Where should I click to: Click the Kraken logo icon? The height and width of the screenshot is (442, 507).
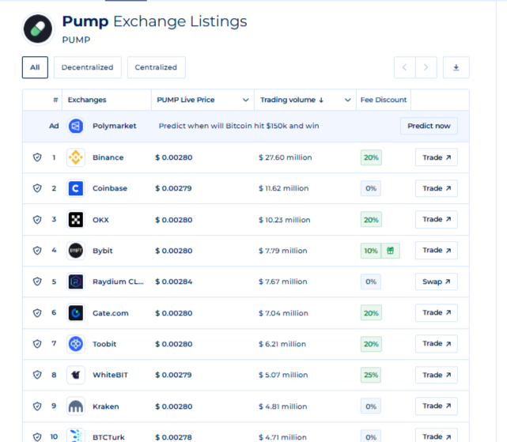(x=76, y=406)
